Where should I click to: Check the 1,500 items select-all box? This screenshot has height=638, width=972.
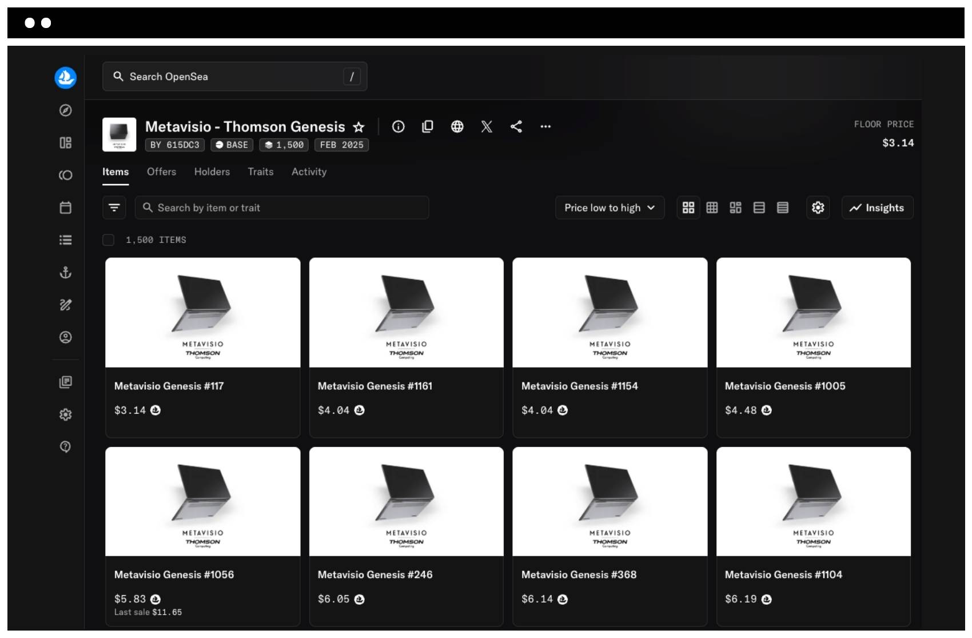pyautogui.click(x=109, y=240)
